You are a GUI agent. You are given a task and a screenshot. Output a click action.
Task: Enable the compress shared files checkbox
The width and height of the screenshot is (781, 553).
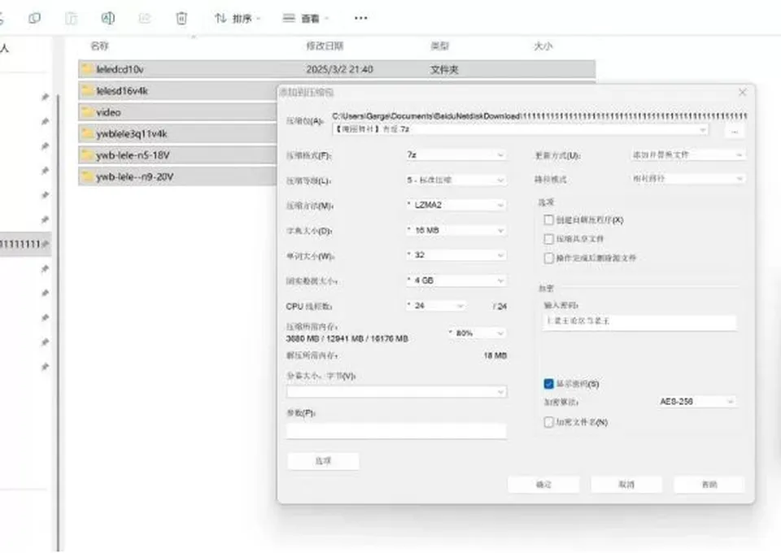point(549,239)
